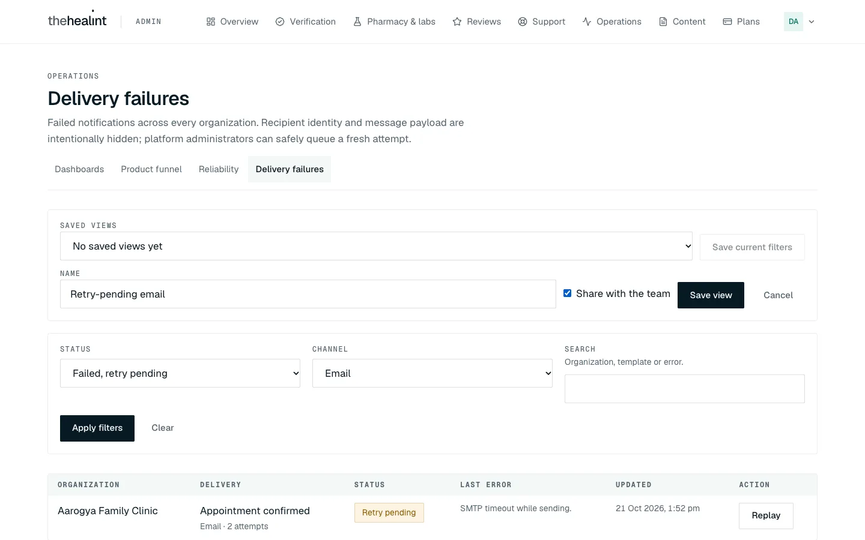Click the Email · 2 attempts text
The height and width of the screenshot is (540, 865).
tap(234, 526)
